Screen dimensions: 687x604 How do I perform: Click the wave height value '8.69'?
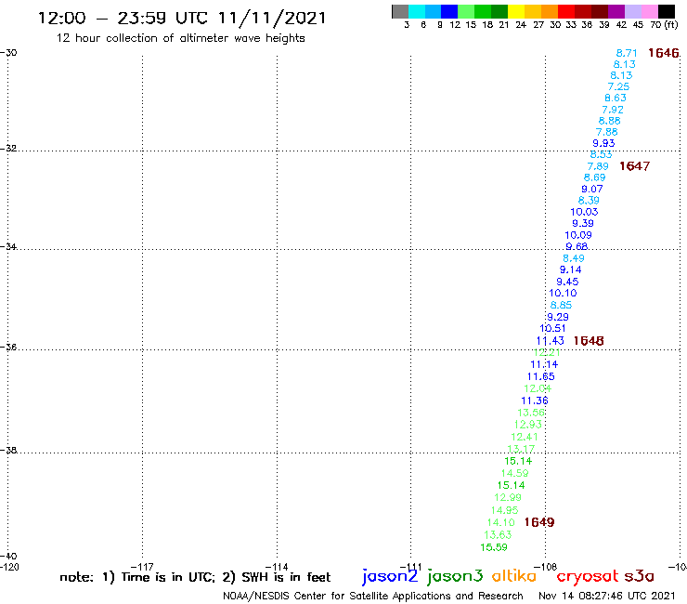[x=594, y=177]
